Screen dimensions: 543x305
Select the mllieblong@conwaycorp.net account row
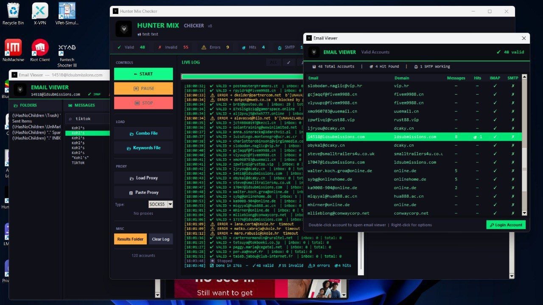414,213
